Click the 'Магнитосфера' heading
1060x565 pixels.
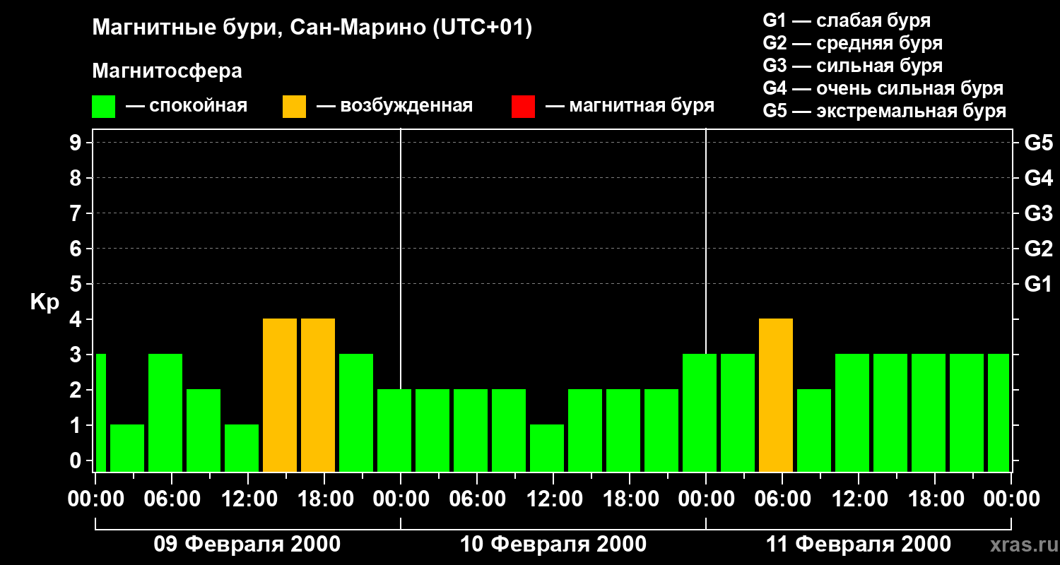167,71
